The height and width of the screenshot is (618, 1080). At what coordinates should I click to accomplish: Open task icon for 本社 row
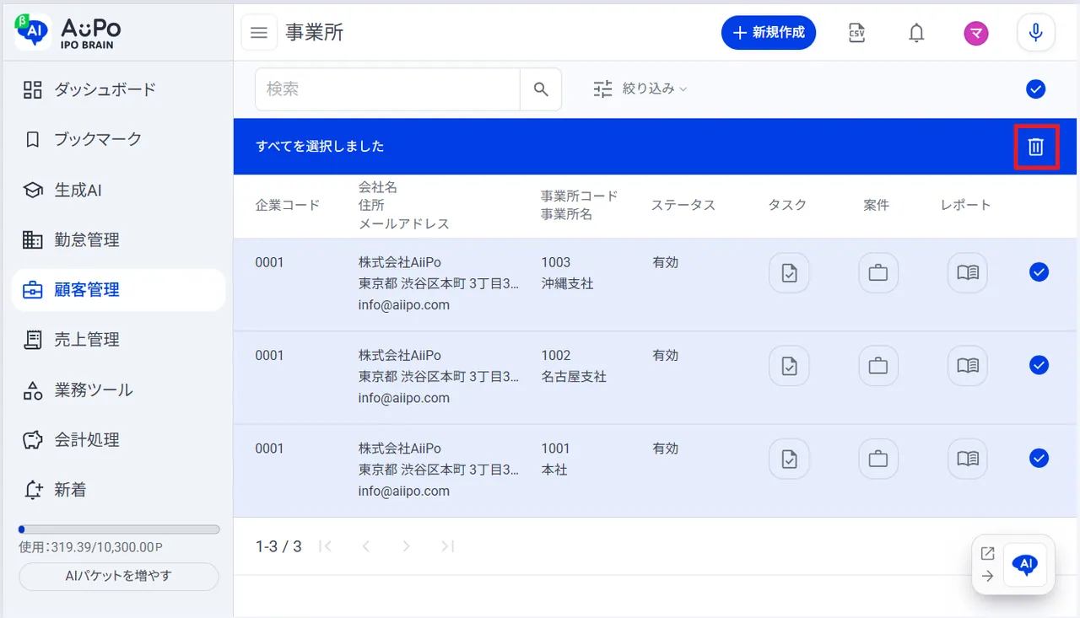click(789, 459)
